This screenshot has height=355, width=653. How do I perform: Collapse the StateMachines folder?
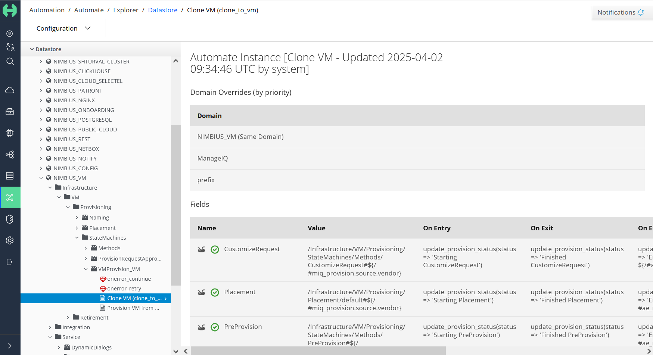coord(77,237)
